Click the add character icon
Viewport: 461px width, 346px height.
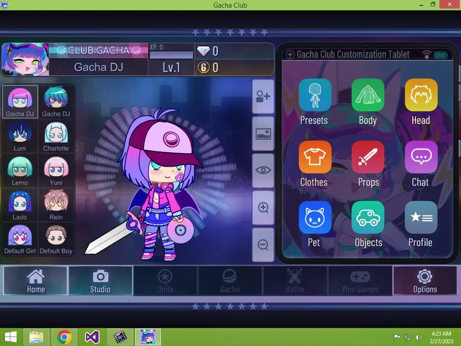point(263,96)
